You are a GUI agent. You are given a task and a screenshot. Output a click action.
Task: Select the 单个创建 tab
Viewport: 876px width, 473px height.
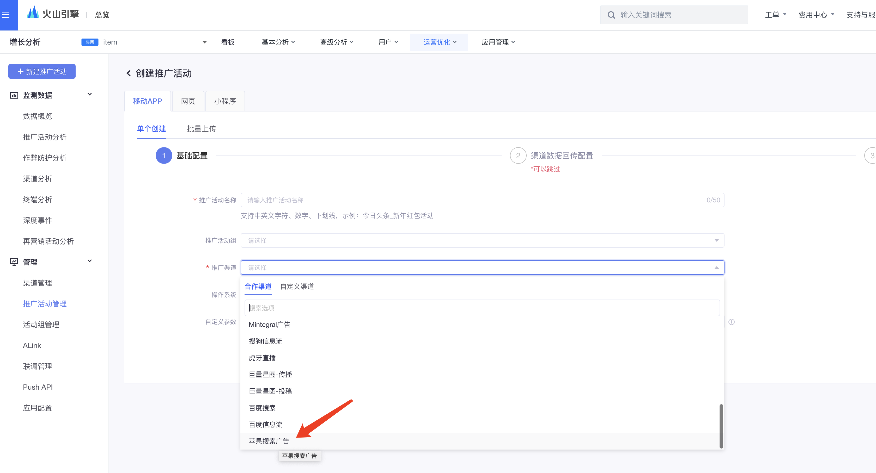pos(151,129)
